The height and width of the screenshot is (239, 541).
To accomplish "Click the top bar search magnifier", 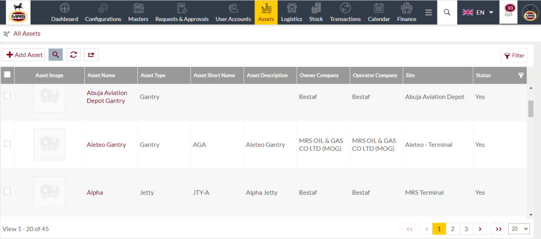I will point(447,12).
